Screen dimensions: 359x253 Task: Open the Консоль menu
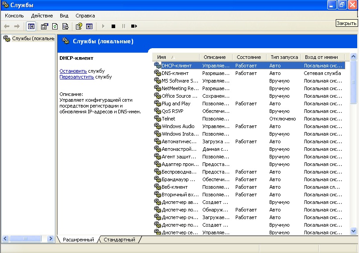(x=14, y=16)
